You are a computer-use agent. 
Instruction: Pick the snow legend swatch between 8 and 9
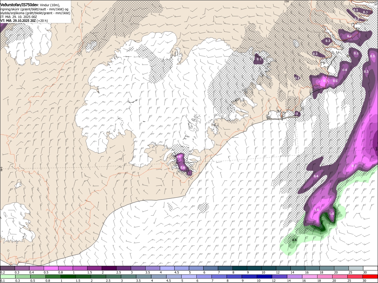tap(240, 268)
